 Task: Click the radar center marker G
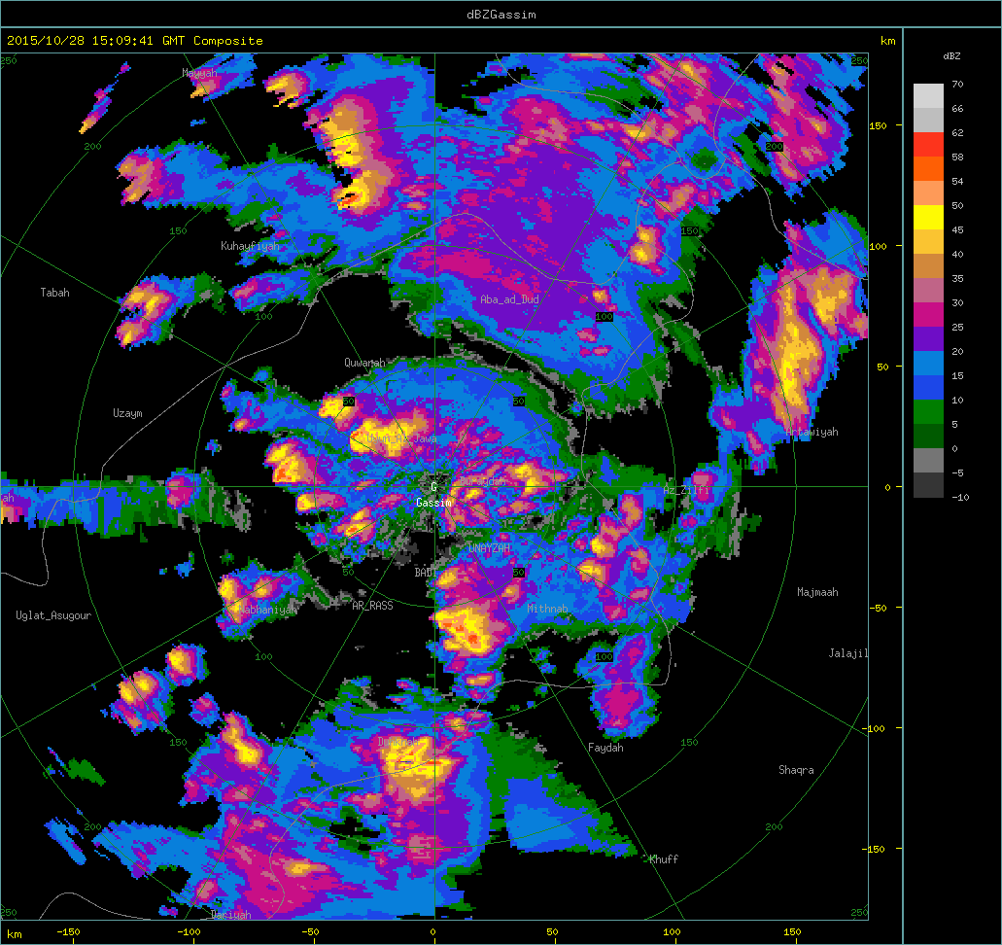point(433,486)
